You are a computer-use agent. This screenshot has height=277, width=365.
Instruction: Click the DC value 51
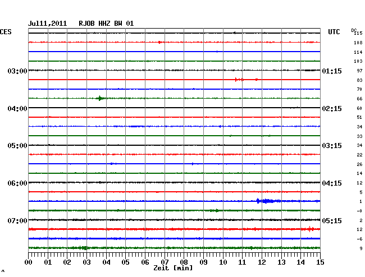pos(359,117)
